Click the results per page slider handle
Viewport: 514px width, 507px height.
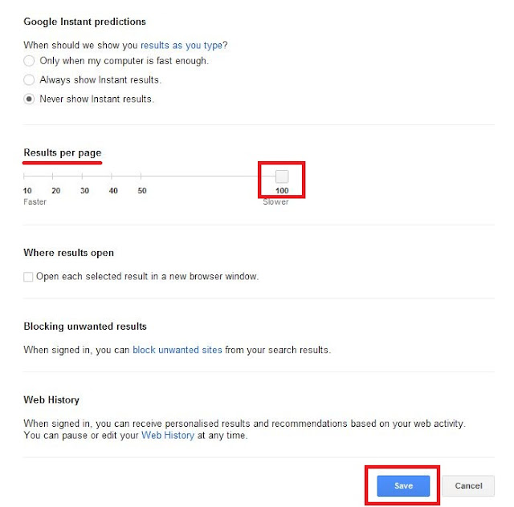282,176
